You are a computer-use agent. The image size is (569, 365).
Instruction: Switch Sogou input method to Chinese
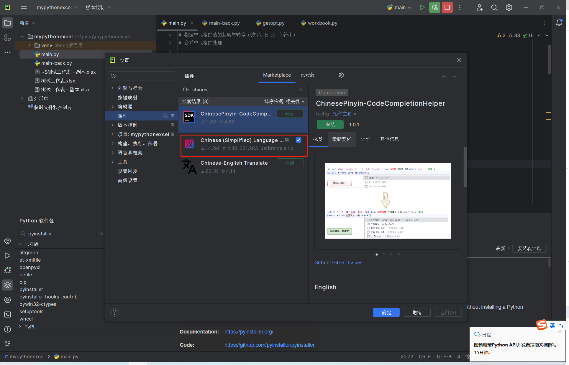[552, 326]
